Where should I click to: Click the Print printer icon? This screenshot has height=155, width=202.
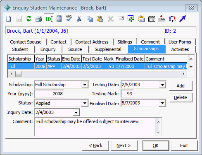click(x=39, y=19)
